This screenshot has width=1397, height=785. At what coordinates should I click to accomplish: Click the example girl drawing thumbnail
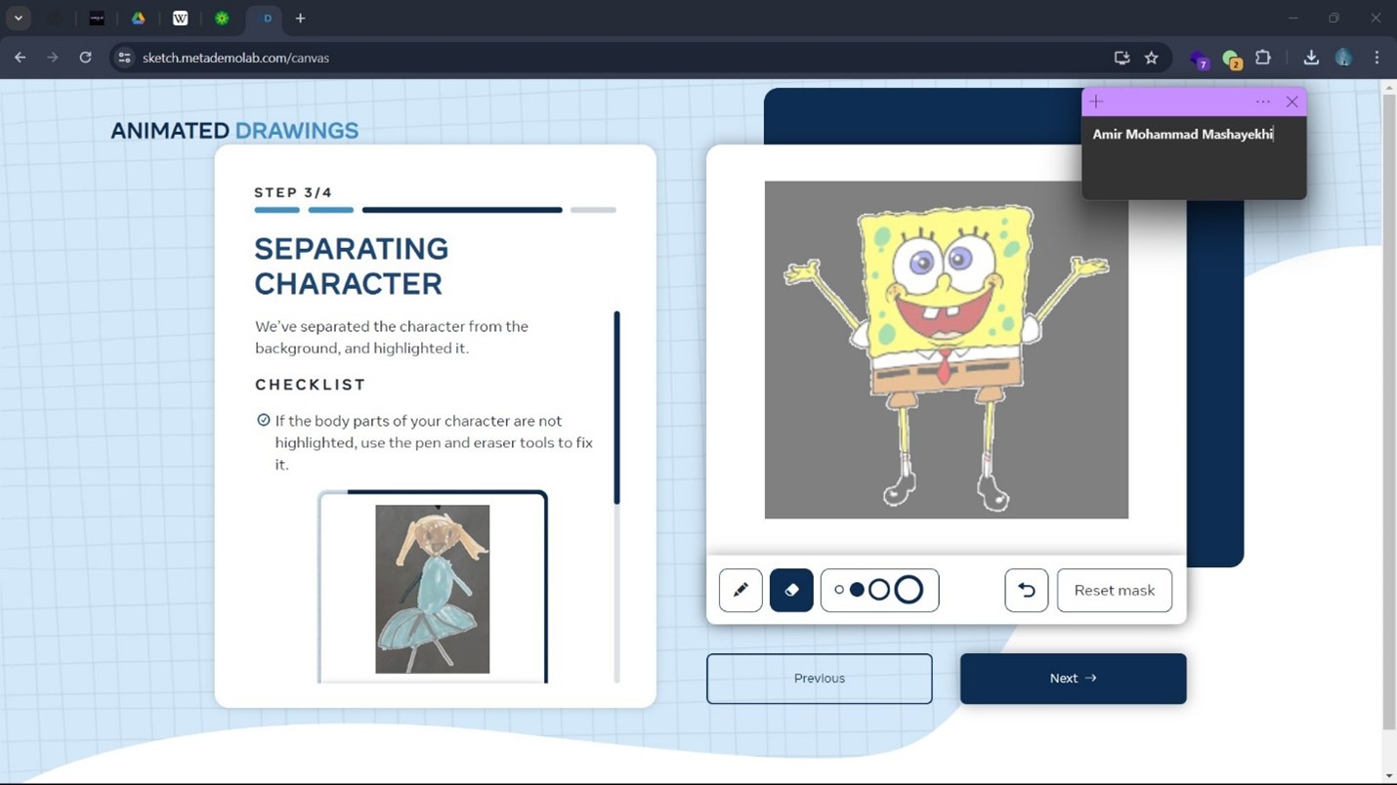pos(433,589)
